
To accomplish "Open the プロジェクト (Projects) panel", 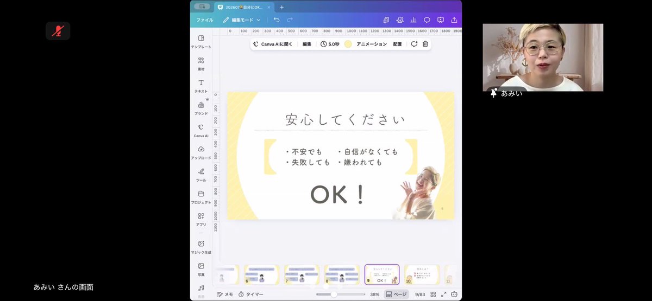I will [201, 197].
